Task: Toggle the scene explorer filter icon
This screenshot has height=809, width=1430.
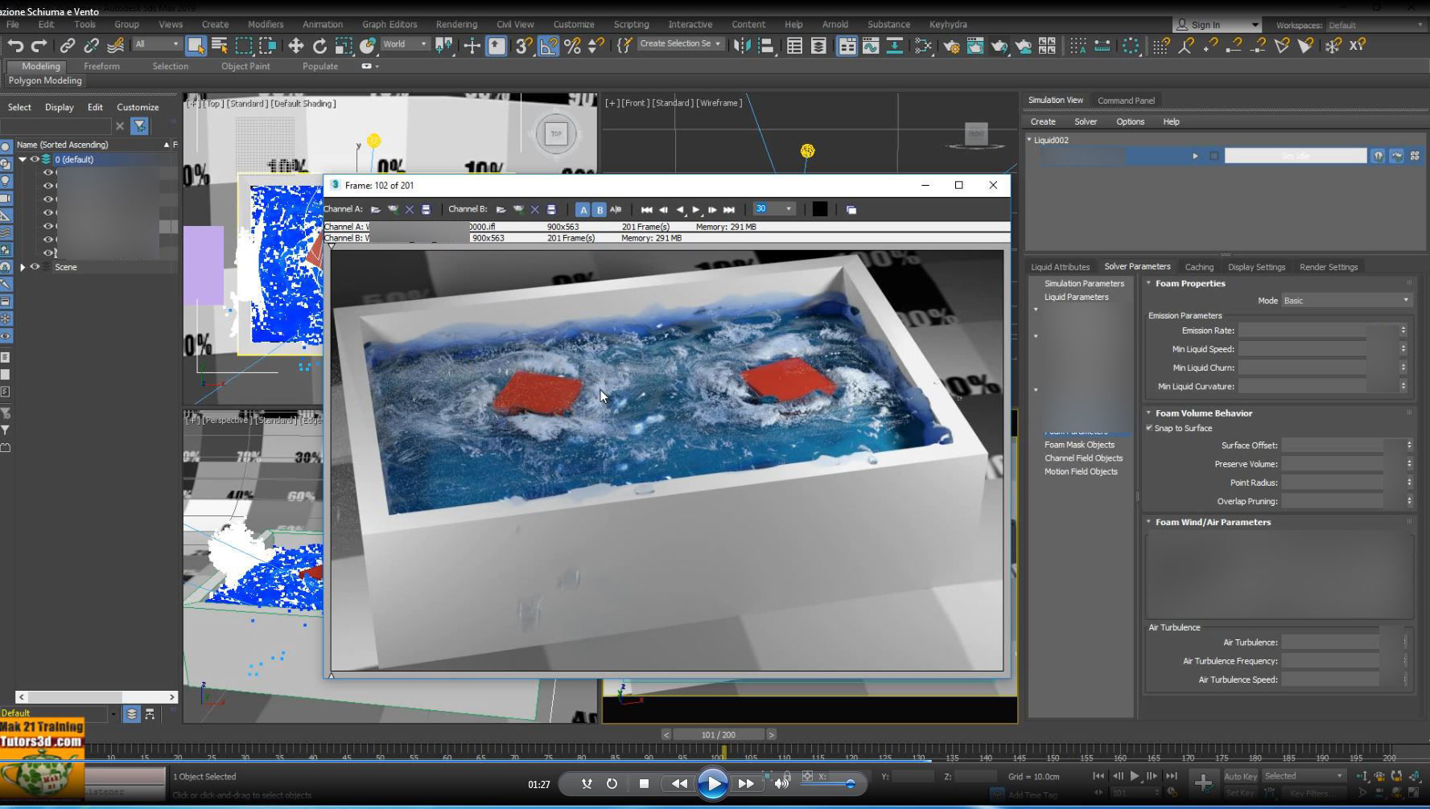Action: tap(139, 126)
